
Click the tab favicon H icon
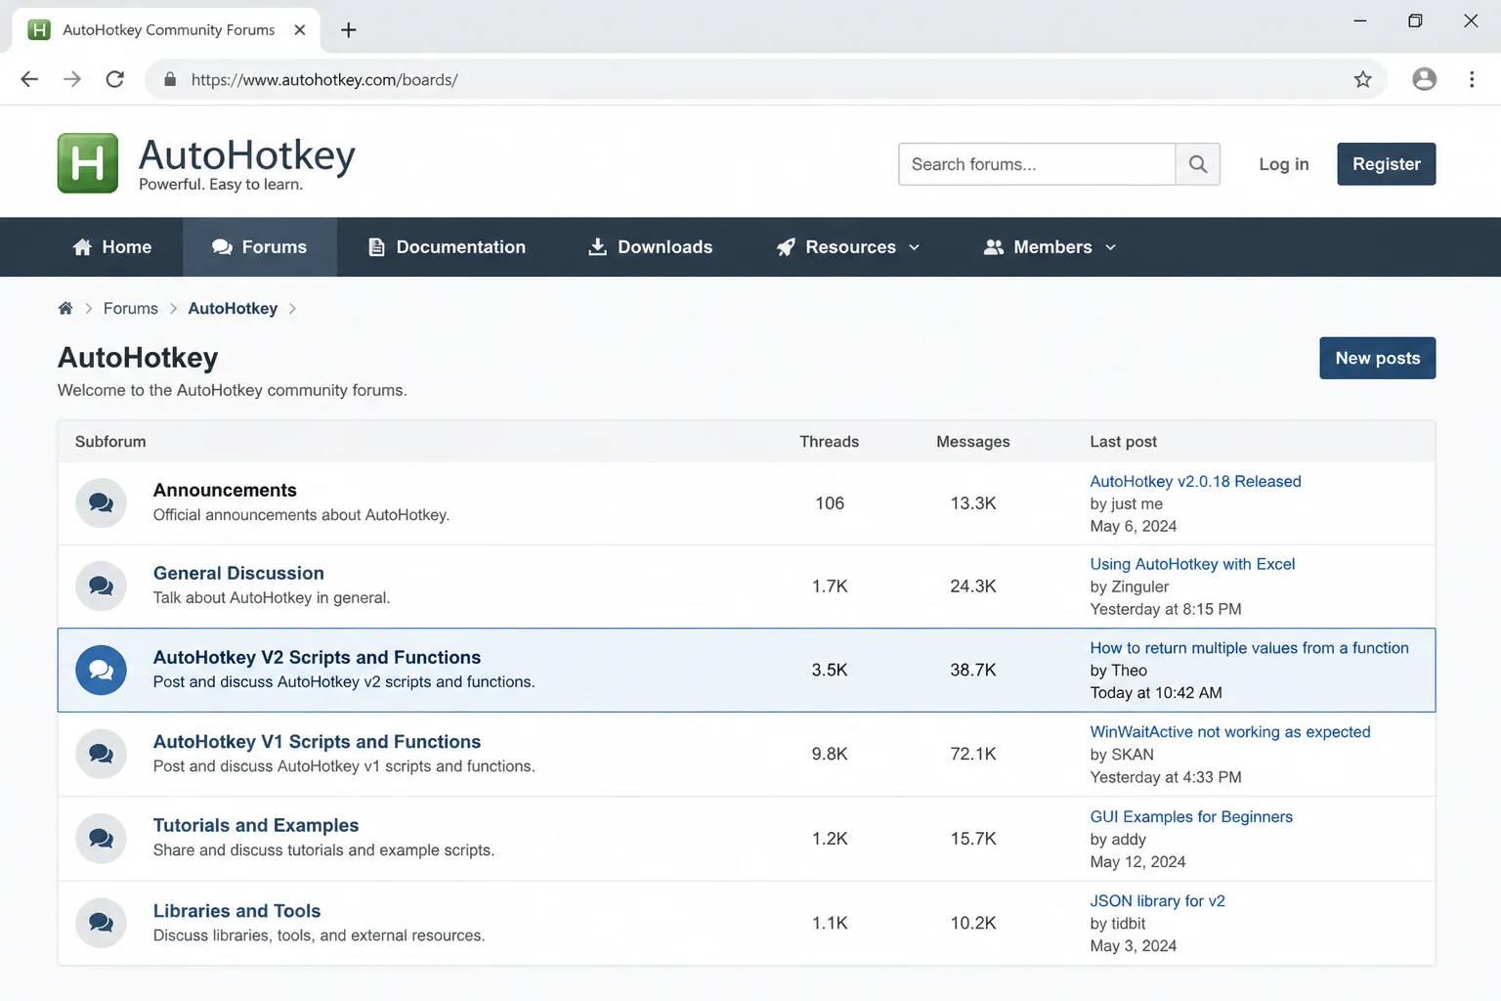[39, 30]
